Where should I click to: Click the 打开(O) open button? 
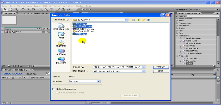pyautogui.click(x=161, y=67)
